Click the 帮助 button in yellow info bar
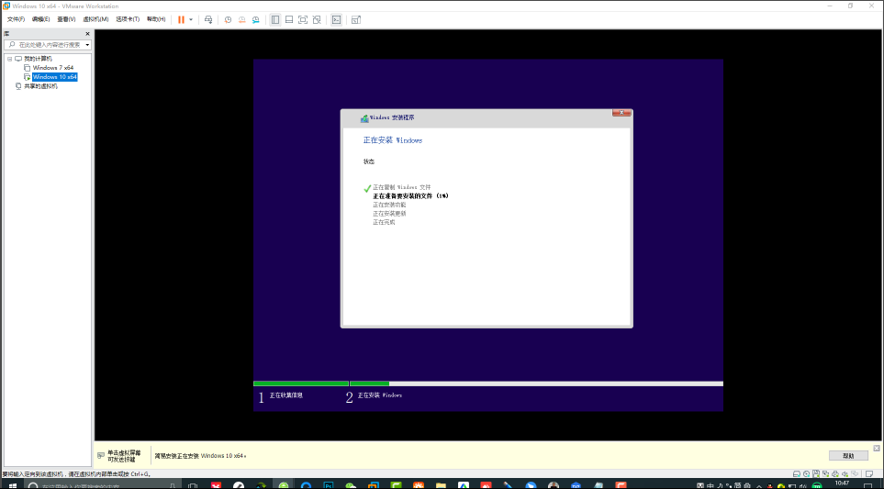The height and width of the screenshot is (489, 884). pyautogui.click(x=848, y=455)
